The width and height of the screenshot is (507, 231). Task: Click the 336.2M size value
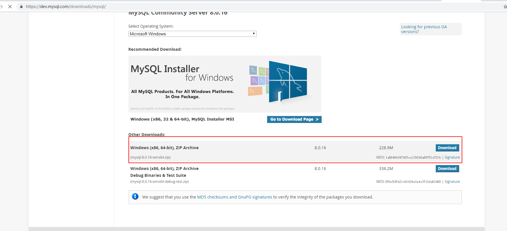point(386,169)
